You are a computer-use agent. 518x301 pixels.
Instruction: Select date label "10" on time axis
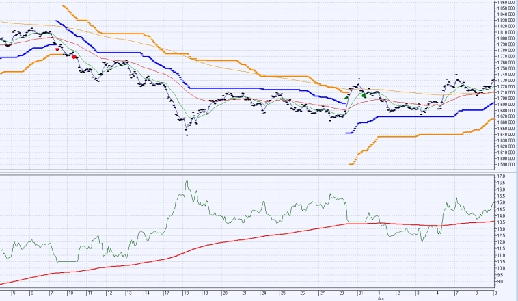pos(70,293)
